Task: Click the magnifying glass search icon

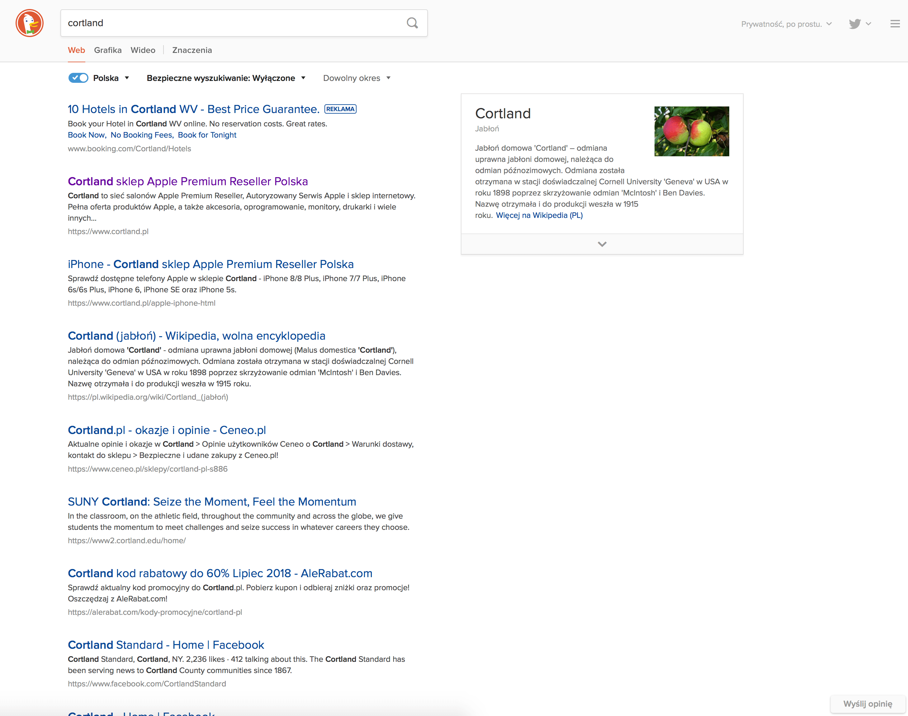Action: (x=412, y=23)
